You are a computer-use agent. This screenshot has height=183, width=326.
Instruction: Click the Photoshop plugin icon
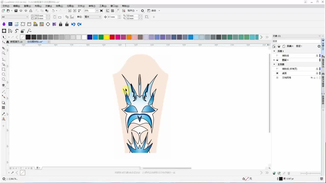(x=10, y=24)
